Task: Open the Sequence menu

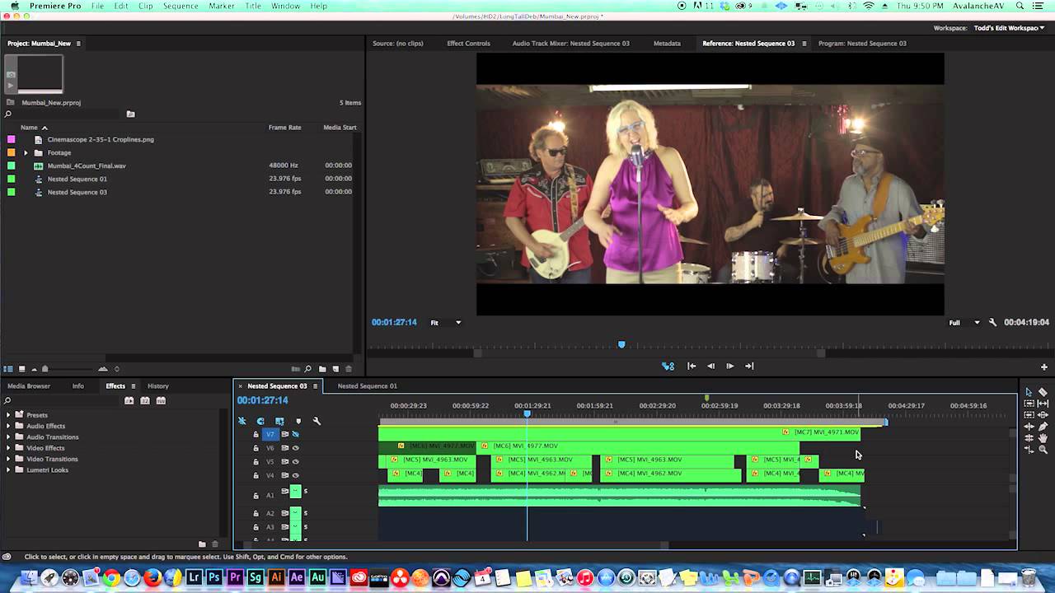Action: (x=181, y=6)
